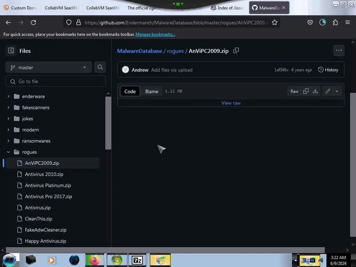
Task: Launch Firefox from the taskbar
Action: point(95,260)
